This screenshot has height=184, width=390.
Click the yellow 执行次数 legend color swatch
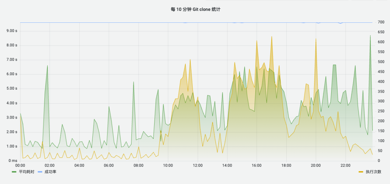click(x=360, y=172)
